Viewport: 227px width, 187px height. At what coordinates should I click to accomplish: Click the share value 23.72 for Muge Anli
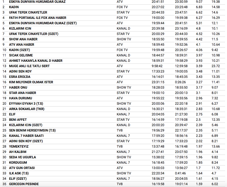215,66
